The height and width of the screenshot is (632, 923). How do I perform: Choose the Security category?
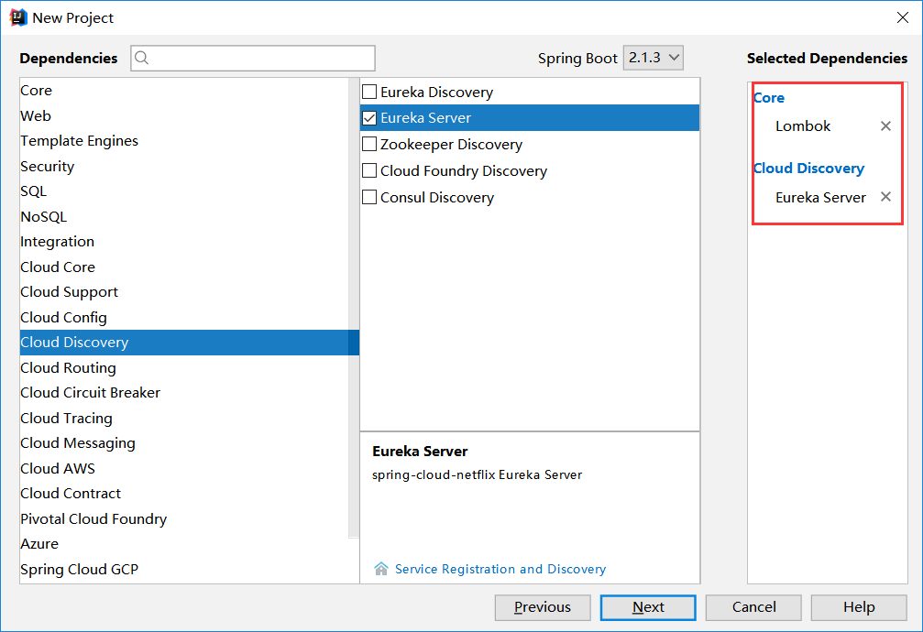click(x=183, y=166)
